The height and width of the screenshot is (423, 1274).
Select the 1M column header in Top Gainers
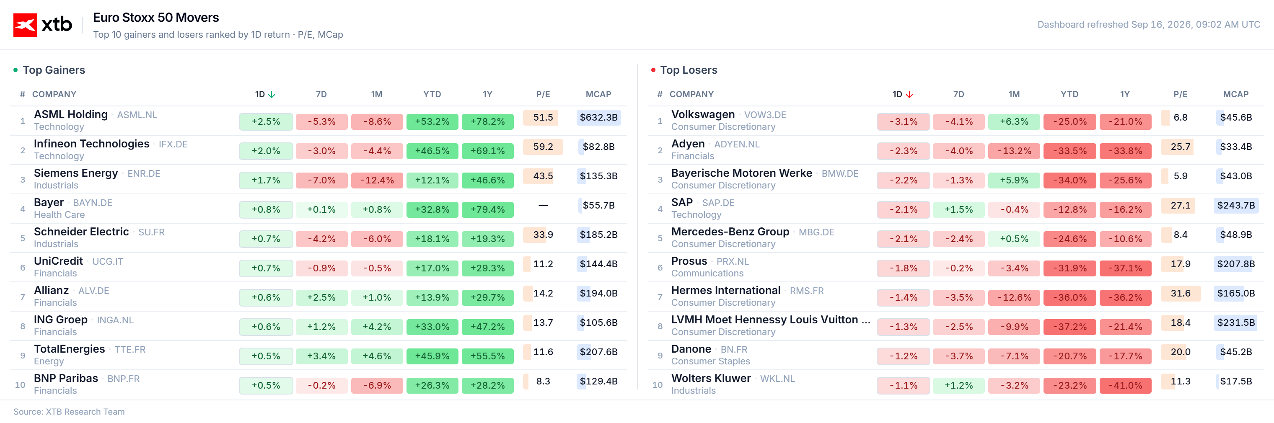click(377, 94)
